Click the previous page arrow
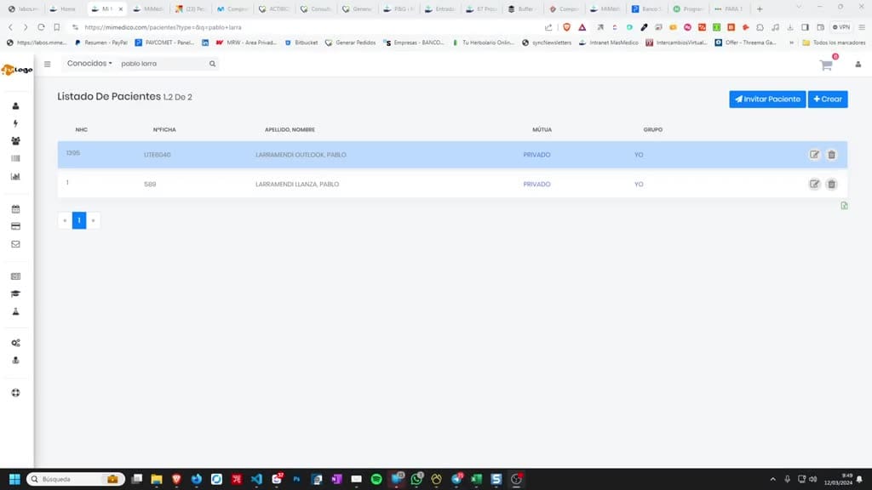This screenshot has width=872, height=490. point(65,220)
